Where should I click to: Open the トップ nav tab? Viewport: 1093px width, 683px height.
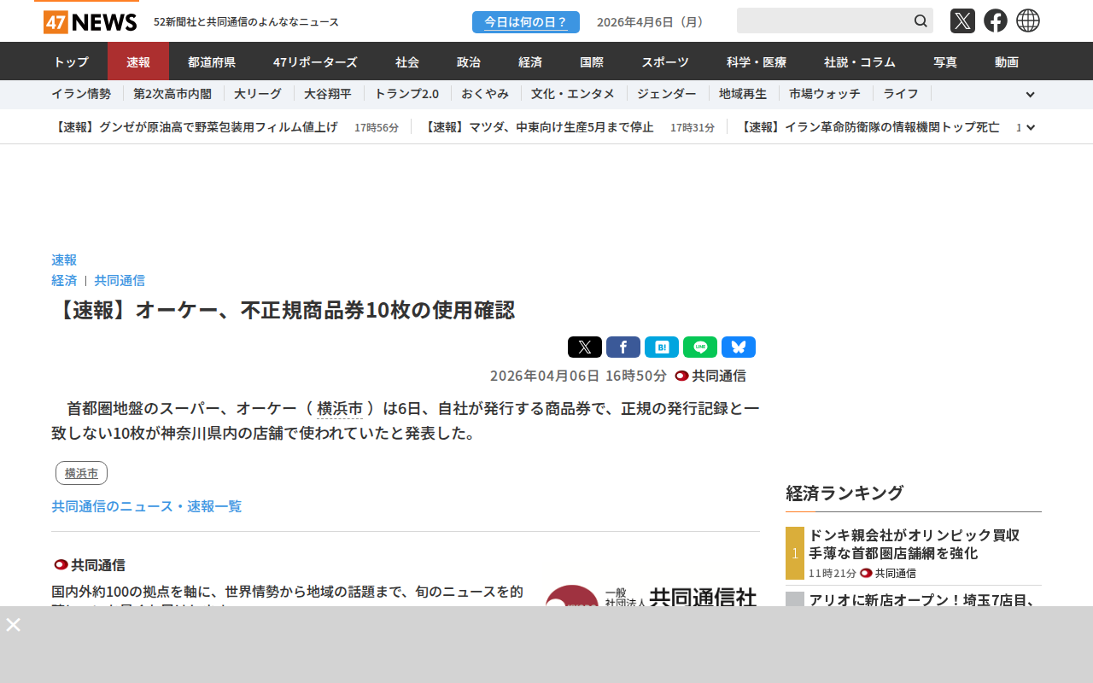tap(71, 61)
